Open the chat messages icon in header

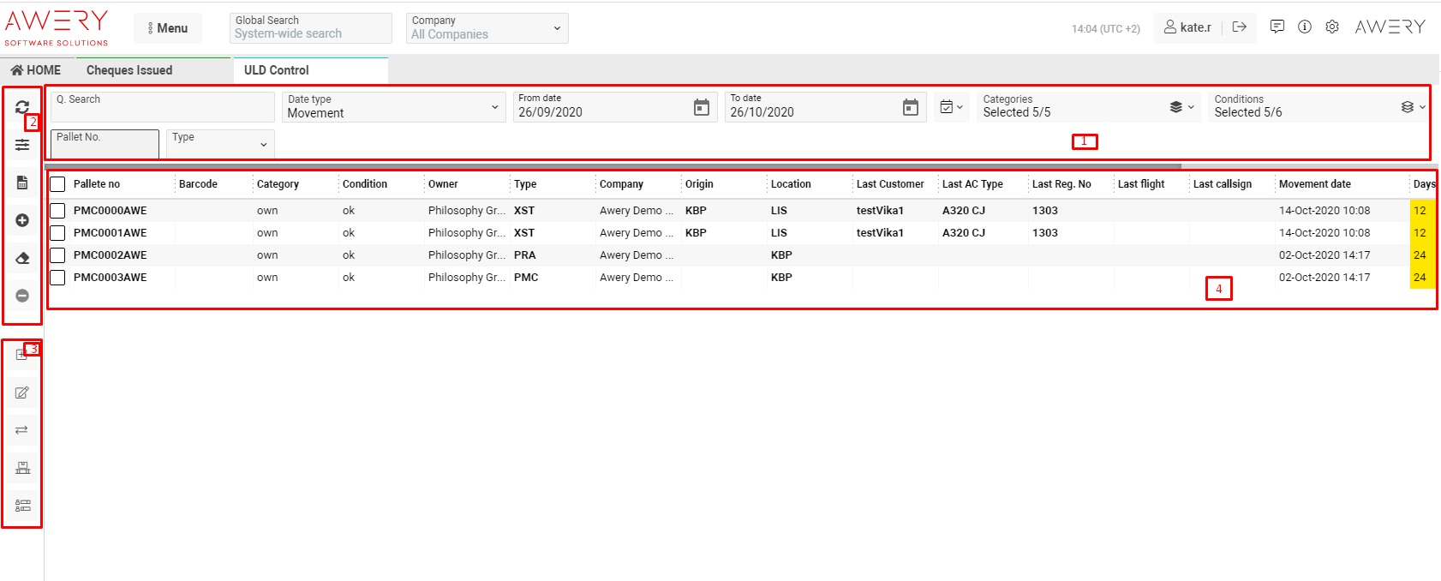[x=1277, y=27]
